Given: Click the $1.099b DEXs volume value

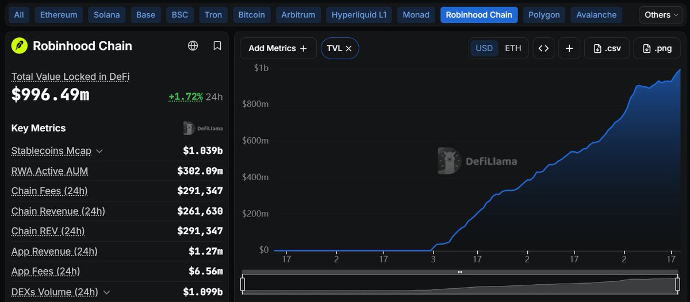Looking at the screenshot, I should 202,292.
